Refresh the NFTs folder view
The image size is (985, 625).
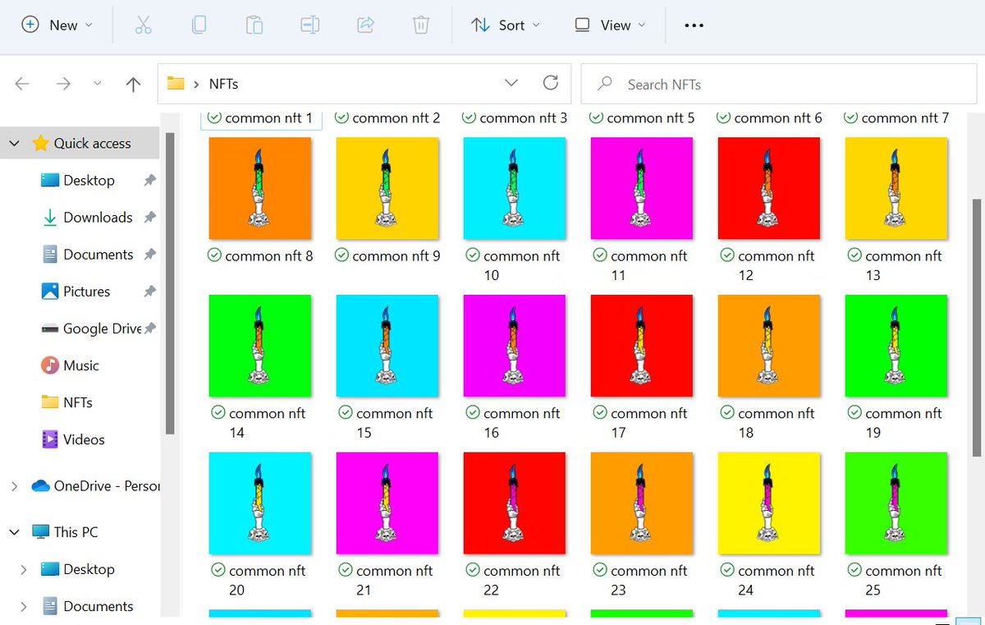tap(551, 83)
